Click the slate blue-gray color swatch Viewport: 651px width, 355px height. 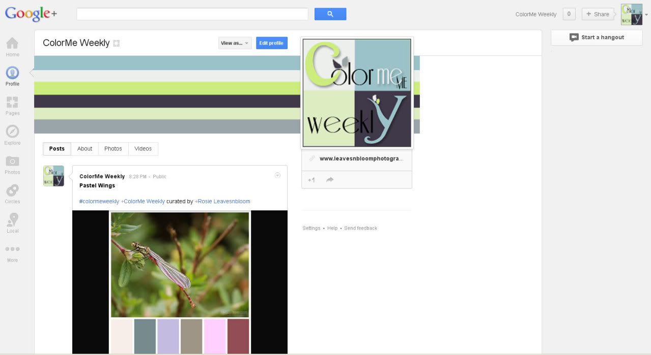tap(145, 337)
